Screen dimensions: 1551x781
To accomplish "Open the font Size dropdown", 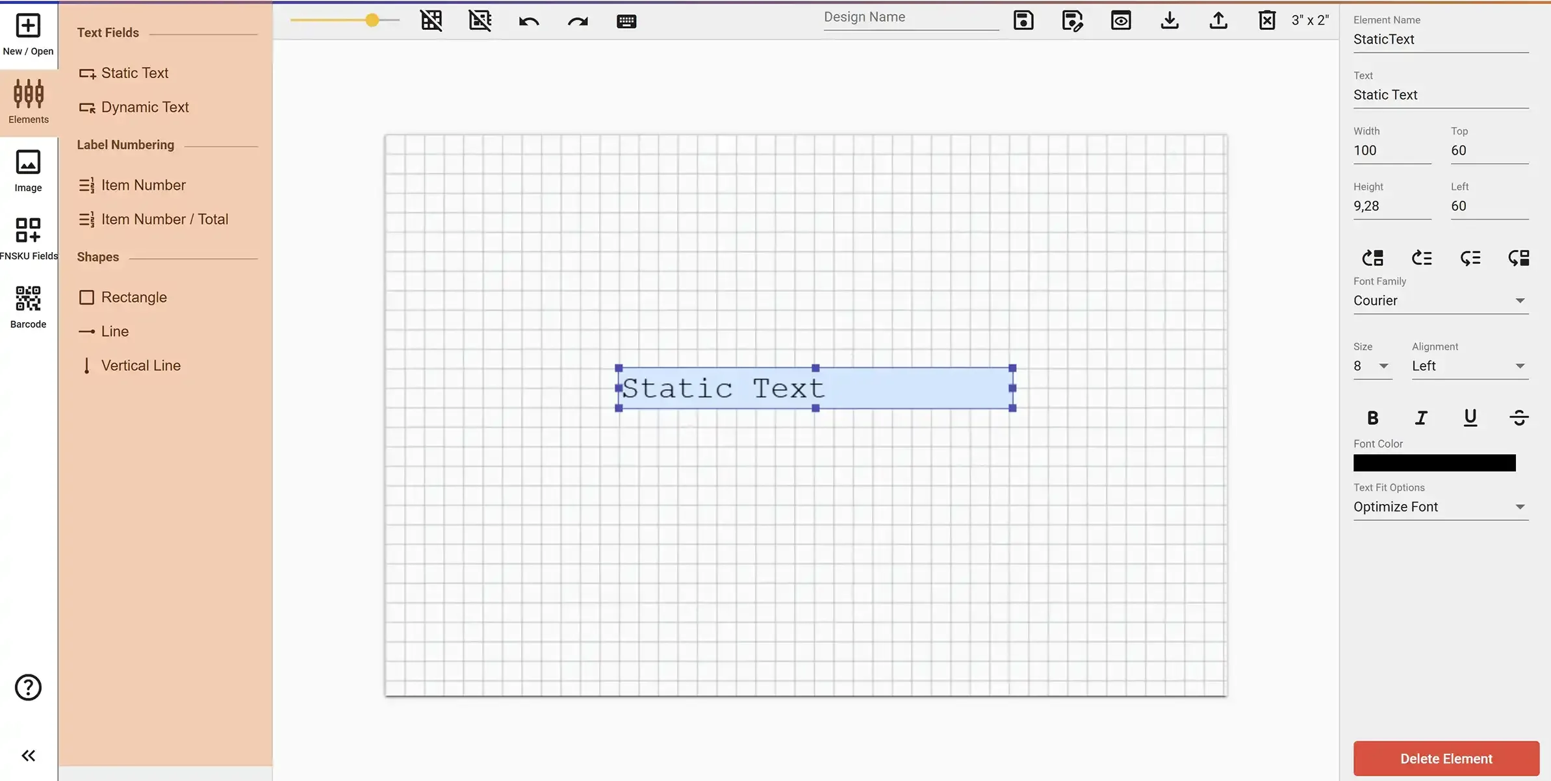I will click(1372, 366).
